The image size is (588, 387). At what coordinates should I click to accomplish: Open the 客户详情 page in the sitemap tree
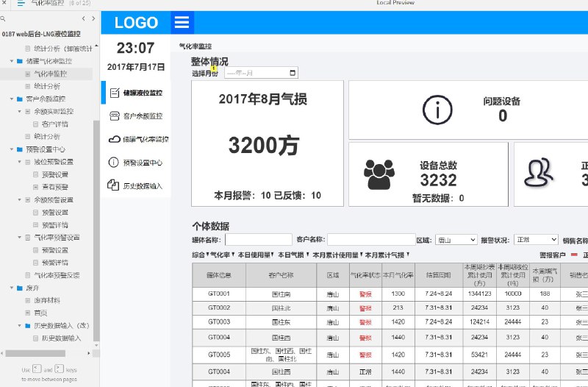tap(55, 124)
